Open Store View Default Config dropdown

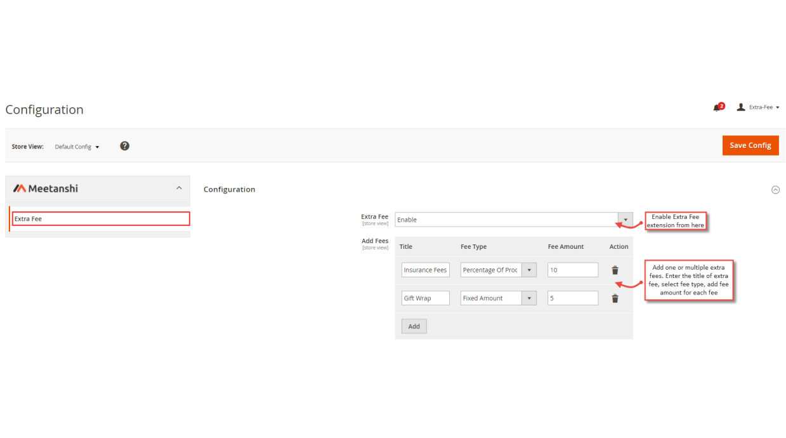(x=77, y=147)
